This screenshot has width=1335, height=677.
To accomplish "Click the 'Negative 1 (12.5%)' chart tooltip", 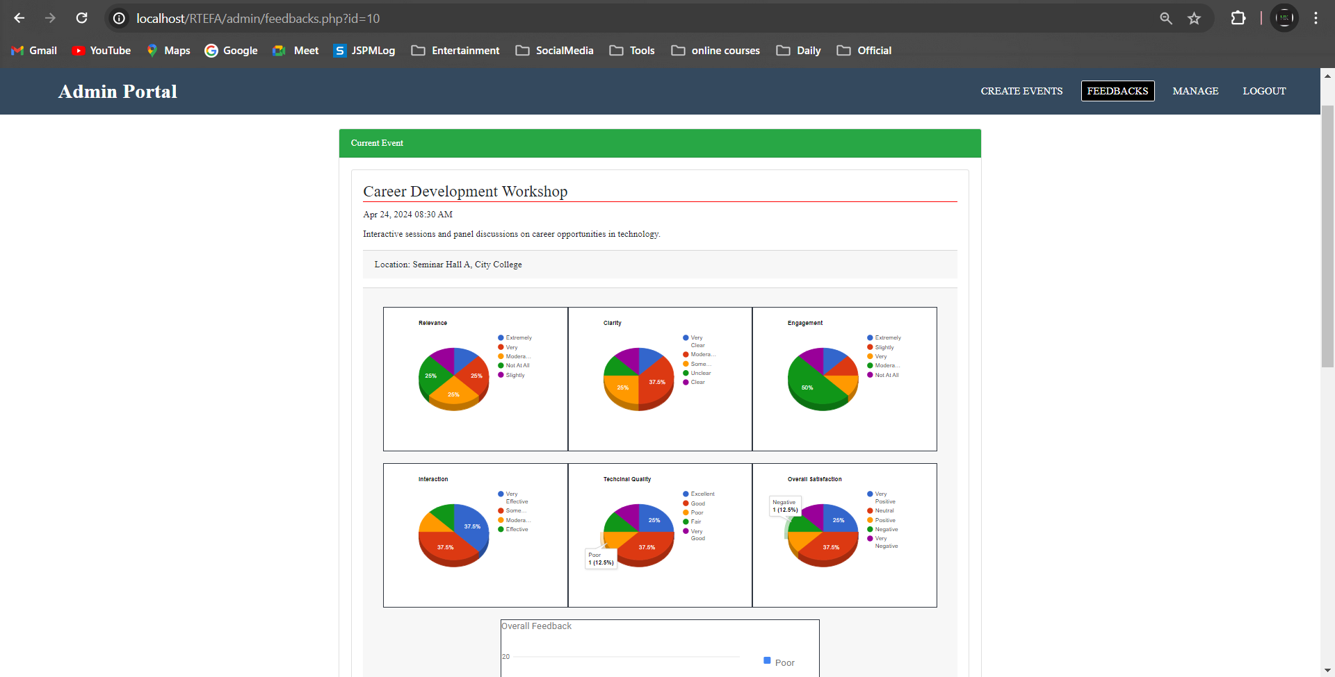I will [x=786, y=506].
